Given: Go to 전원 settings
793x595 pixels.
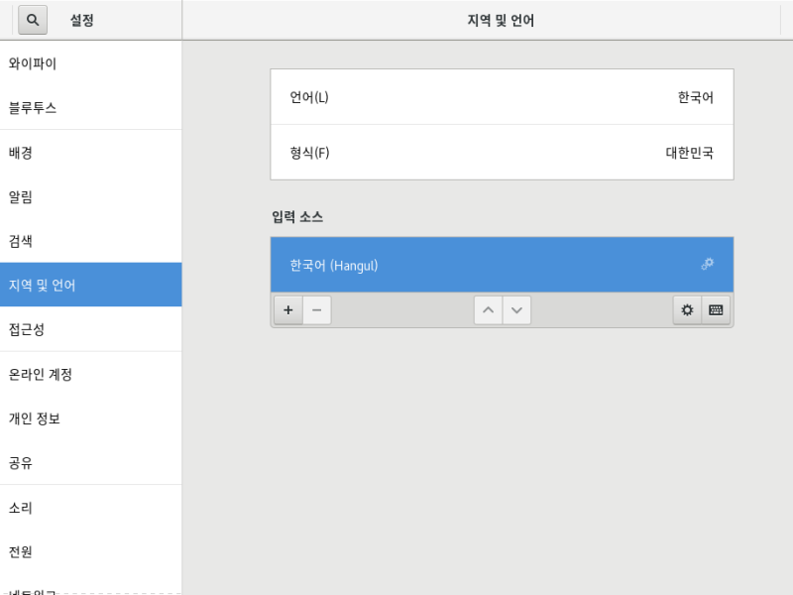Looking at the screenshot, I should (91, 551).
